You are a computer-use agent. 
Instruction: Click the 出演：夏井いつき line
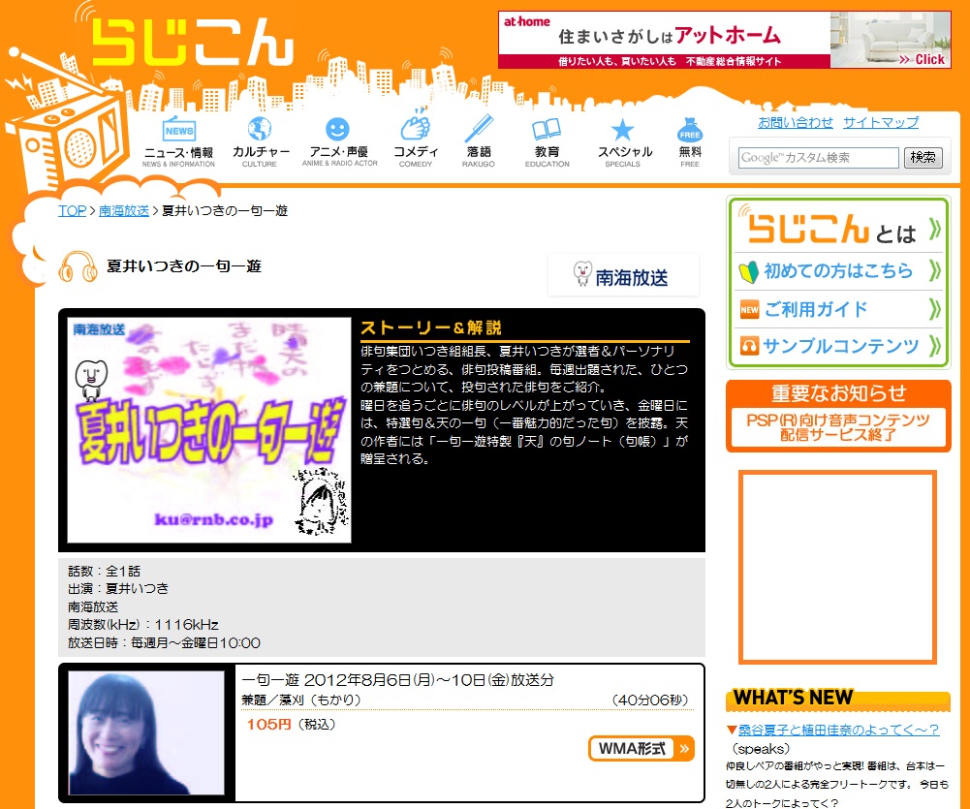118,589
